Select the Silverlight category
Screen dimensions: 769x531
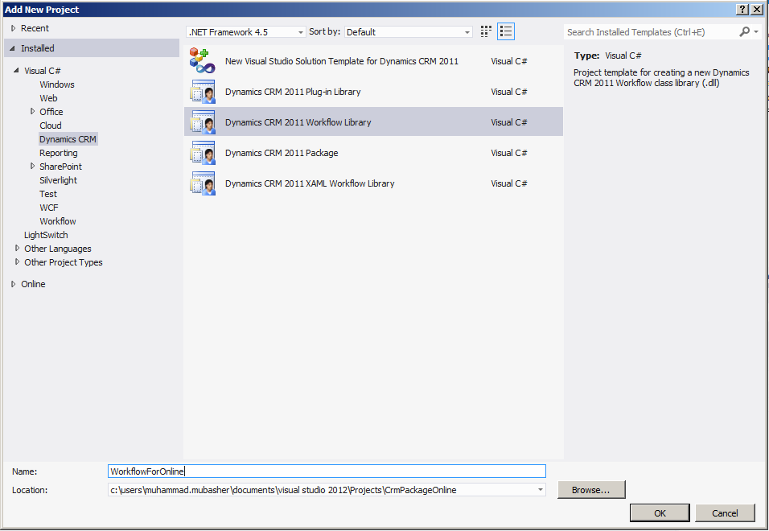coord(59,180)
